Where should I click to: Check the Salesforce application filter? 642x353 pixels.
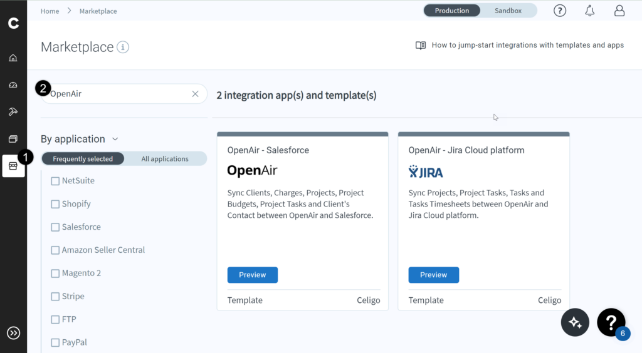pyautogui.click(x=55, y=227)
